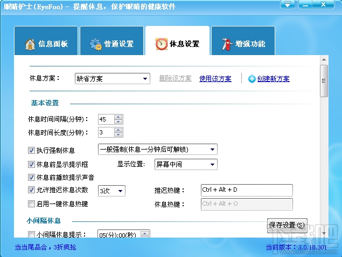
Task: Click the scrollbar down arrow
Action: [324, 233]
